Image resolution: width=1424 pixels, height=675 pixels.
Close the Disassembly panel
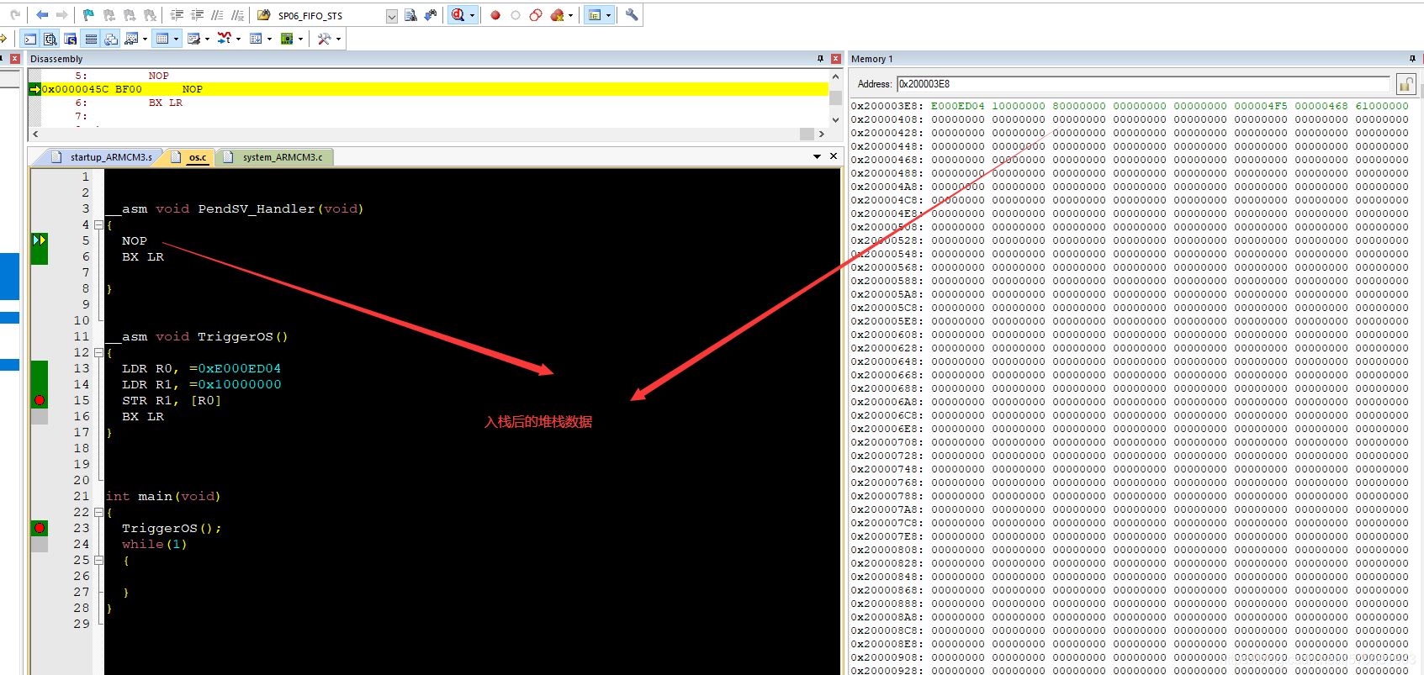[836, 59]
